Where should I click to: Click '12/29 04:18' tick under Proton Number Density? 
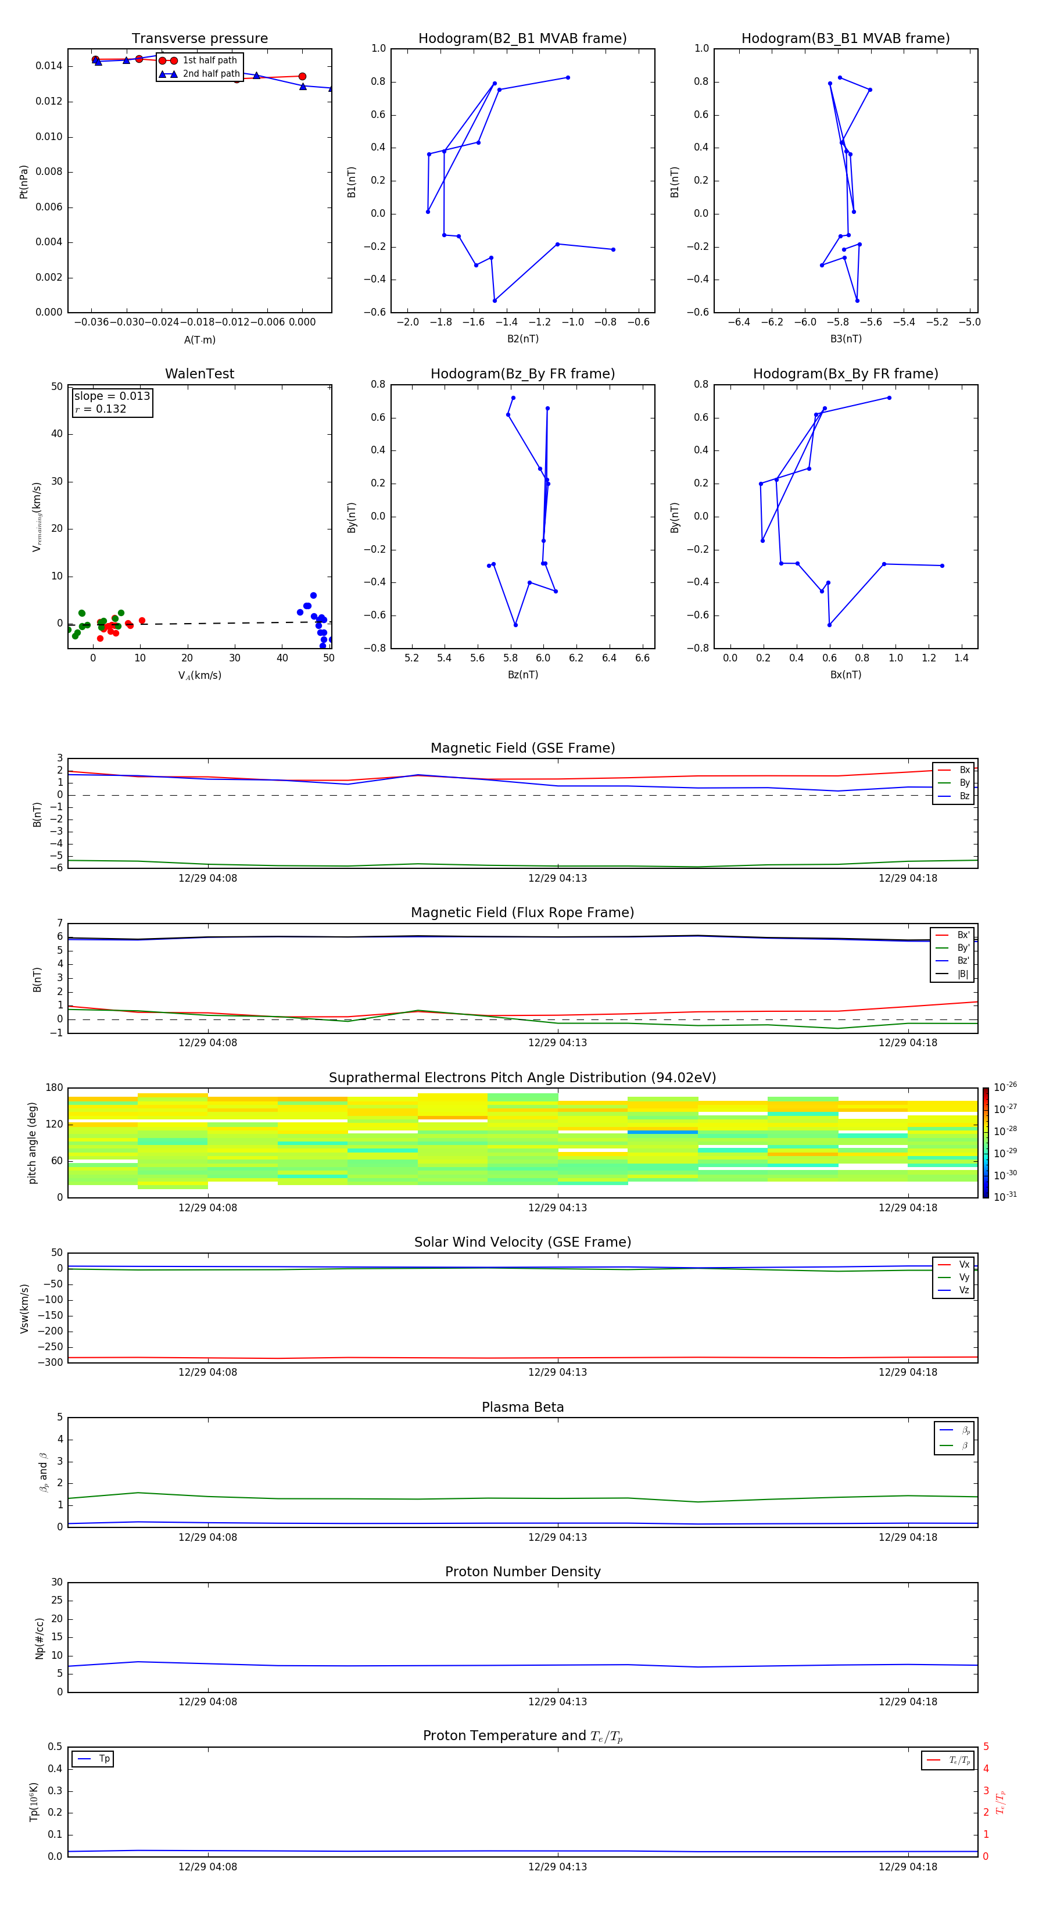point(908,1702)
